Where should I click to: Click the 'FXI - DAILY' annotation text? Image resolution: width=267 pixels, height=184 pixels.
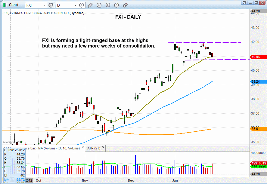[128, 17]
